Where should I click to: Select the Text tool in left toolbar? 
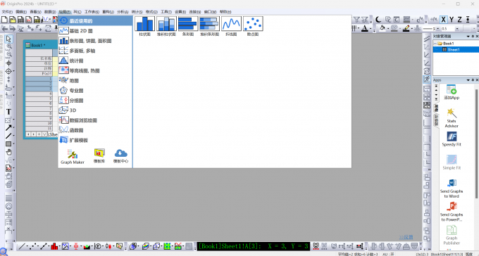(8, 112)
